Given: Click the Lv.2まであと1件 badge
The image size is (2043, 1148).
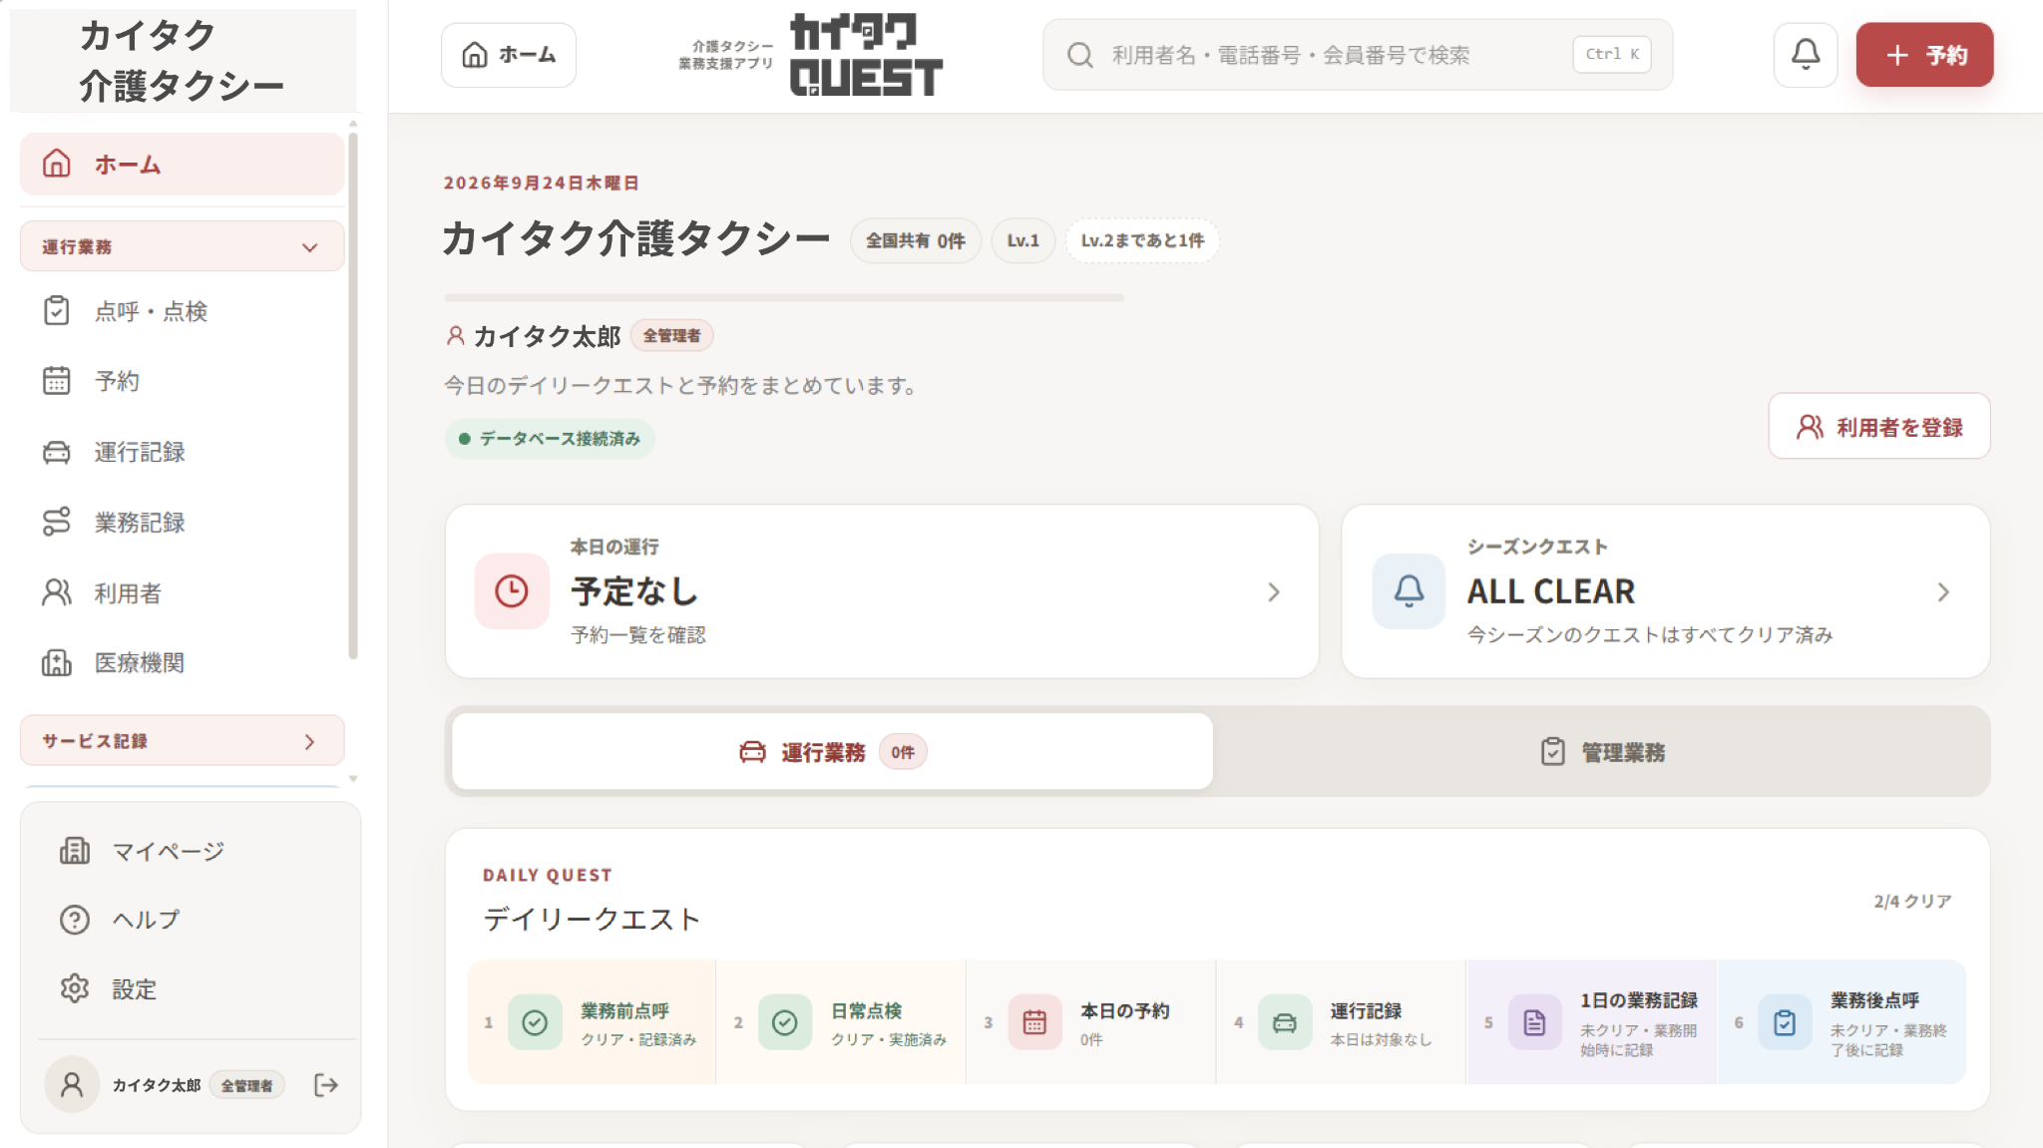Looking at the screenshot, I should click(x=1142, y=241).
